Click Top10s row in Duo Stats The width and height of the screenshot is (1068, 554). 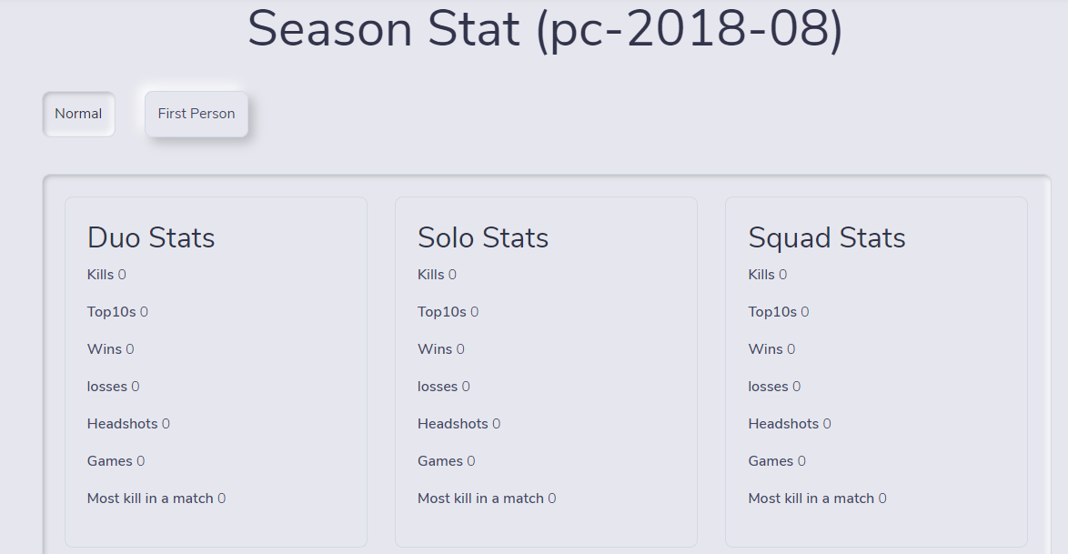pyautogui.click(x=117, y=312)
